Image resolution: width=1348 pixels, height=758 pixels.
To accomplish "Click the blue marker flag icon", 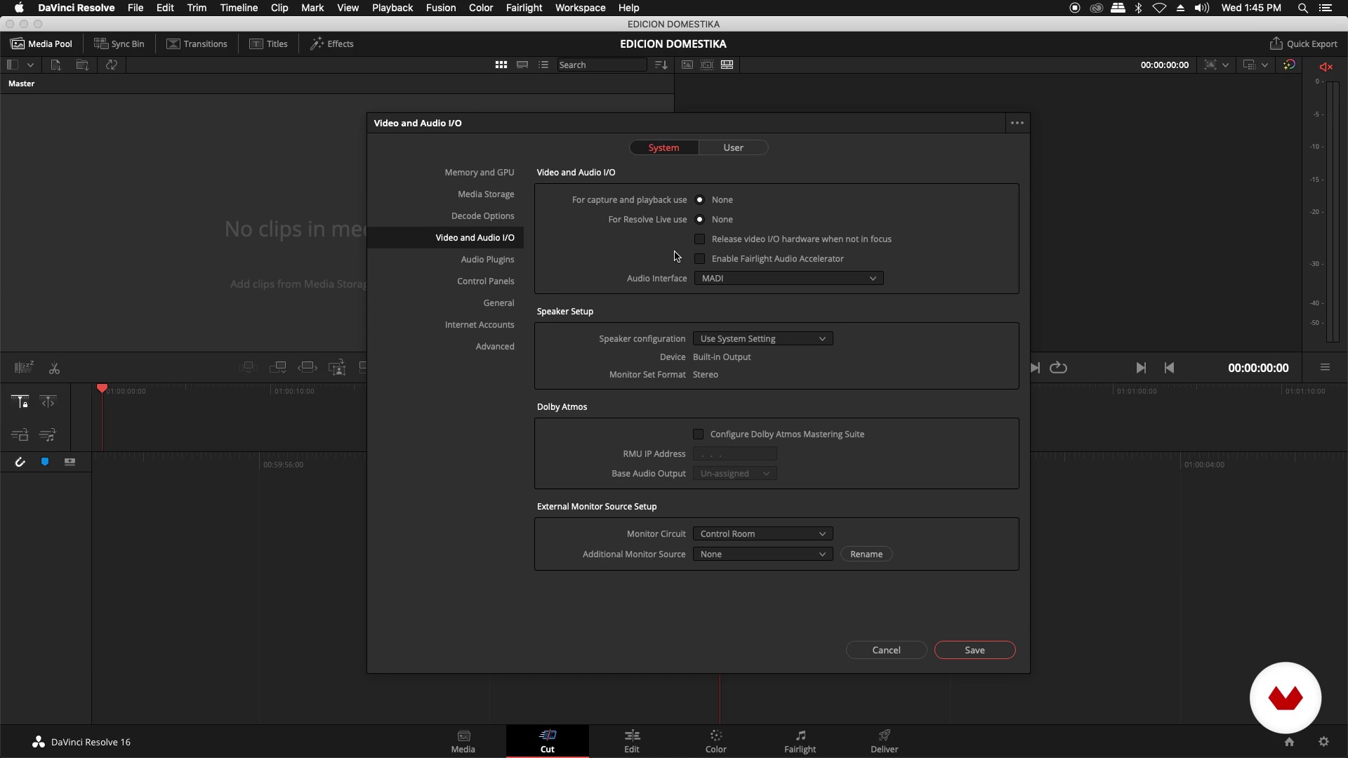I will pos(45,462).
